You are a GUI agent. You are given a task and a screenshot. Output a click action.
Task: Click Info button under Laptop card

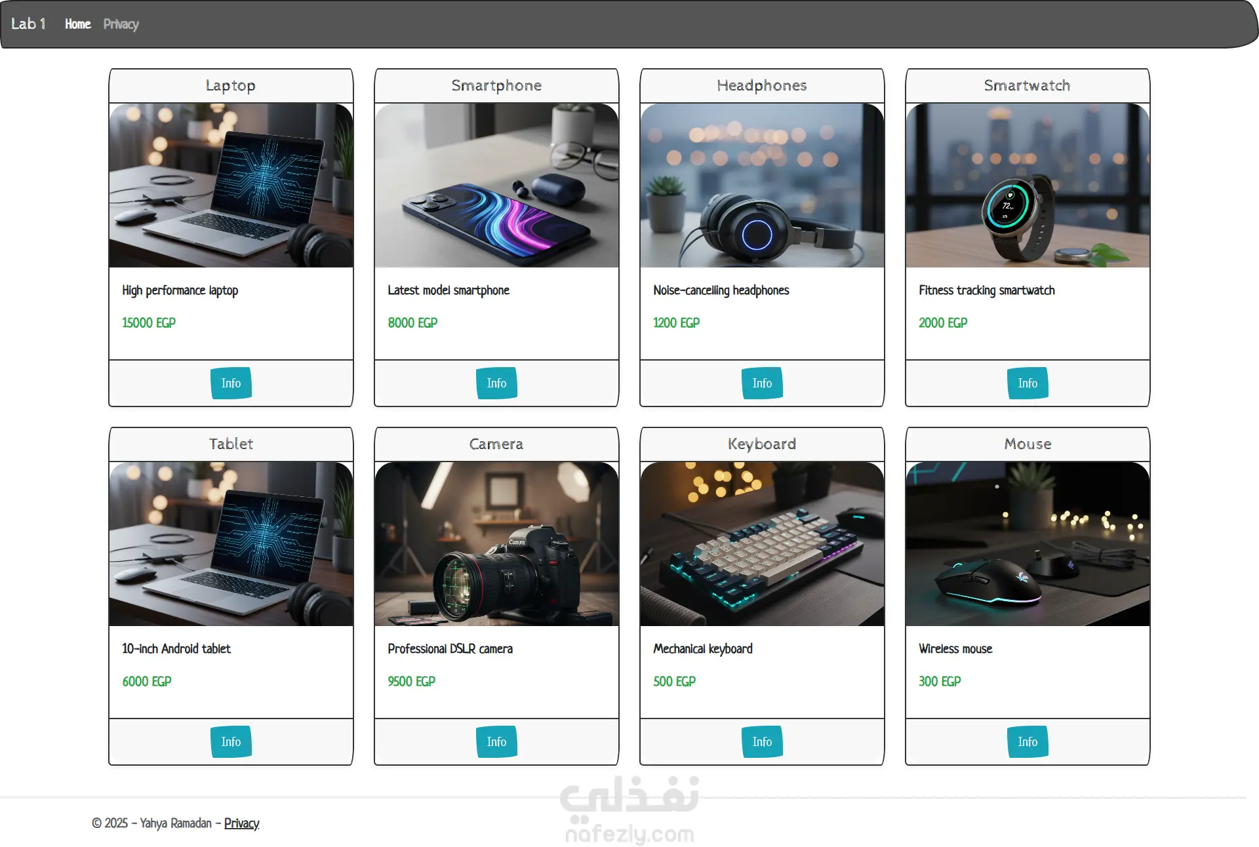pyautogui.click(x=231, y=383)
